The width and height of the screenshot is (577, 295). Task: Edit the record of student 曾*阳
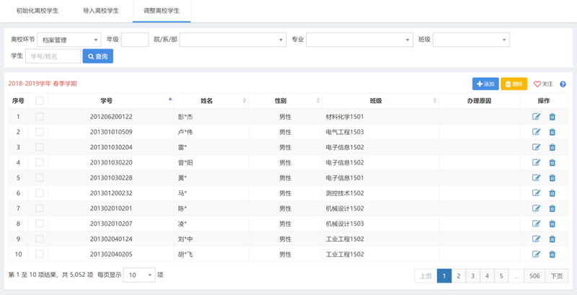pos(536,162)
